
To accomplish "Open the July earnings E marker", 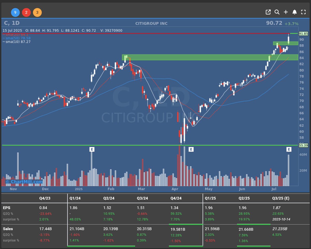I will (x=289, y=149).
